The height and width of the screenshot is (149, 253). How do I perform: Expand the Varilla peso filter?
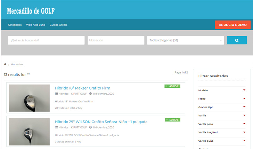[222, 124]
